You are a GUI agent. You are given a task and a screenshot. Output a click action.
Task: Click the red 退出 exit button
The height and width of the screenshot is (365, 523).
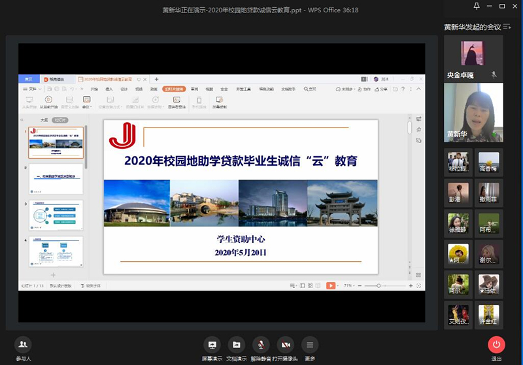(x=496, y=344)
